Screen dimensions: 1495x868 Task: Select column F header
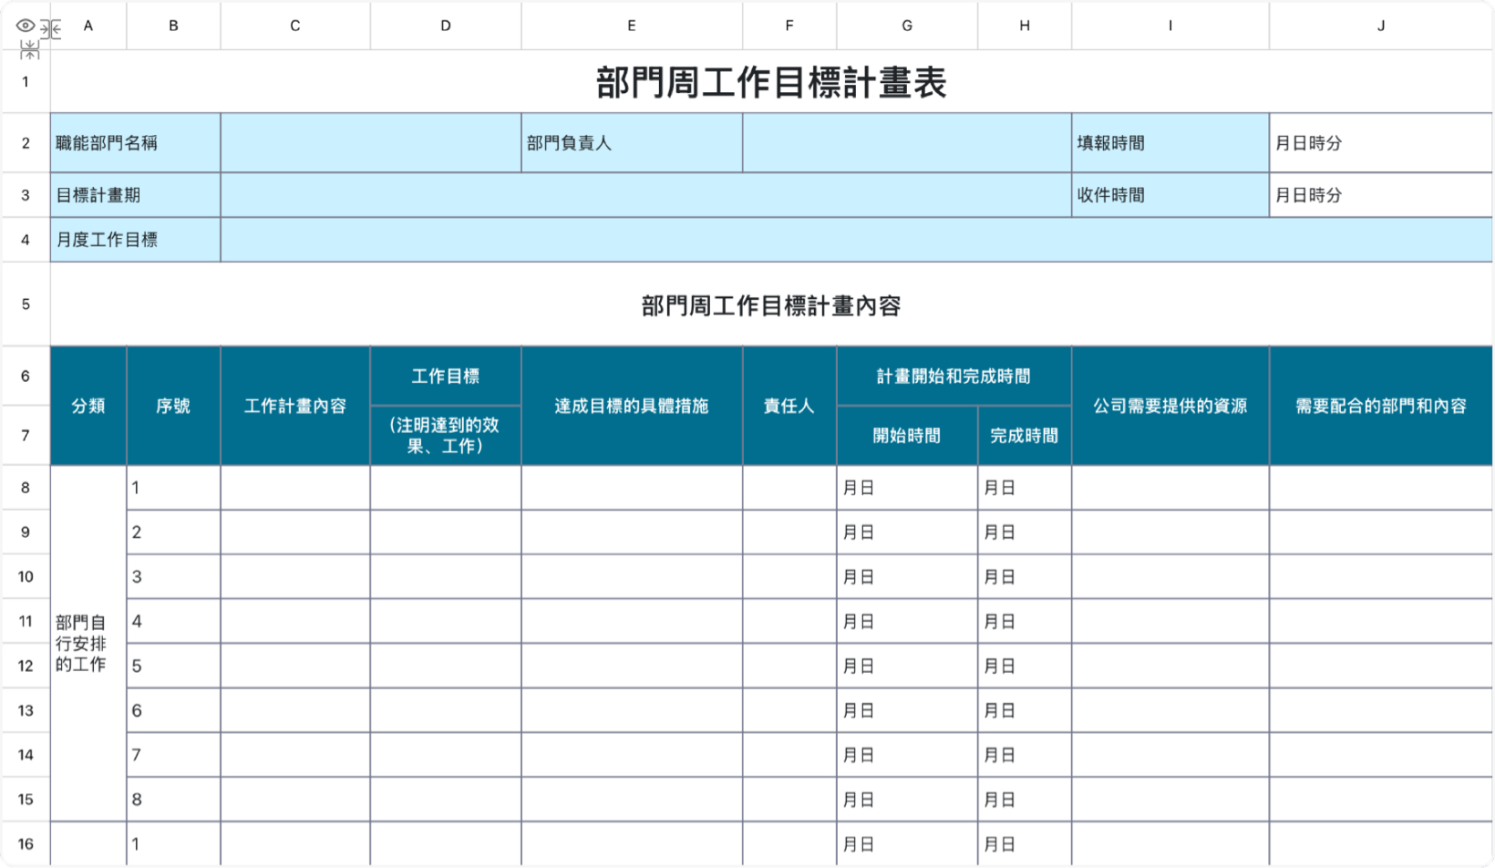(789, 26)
